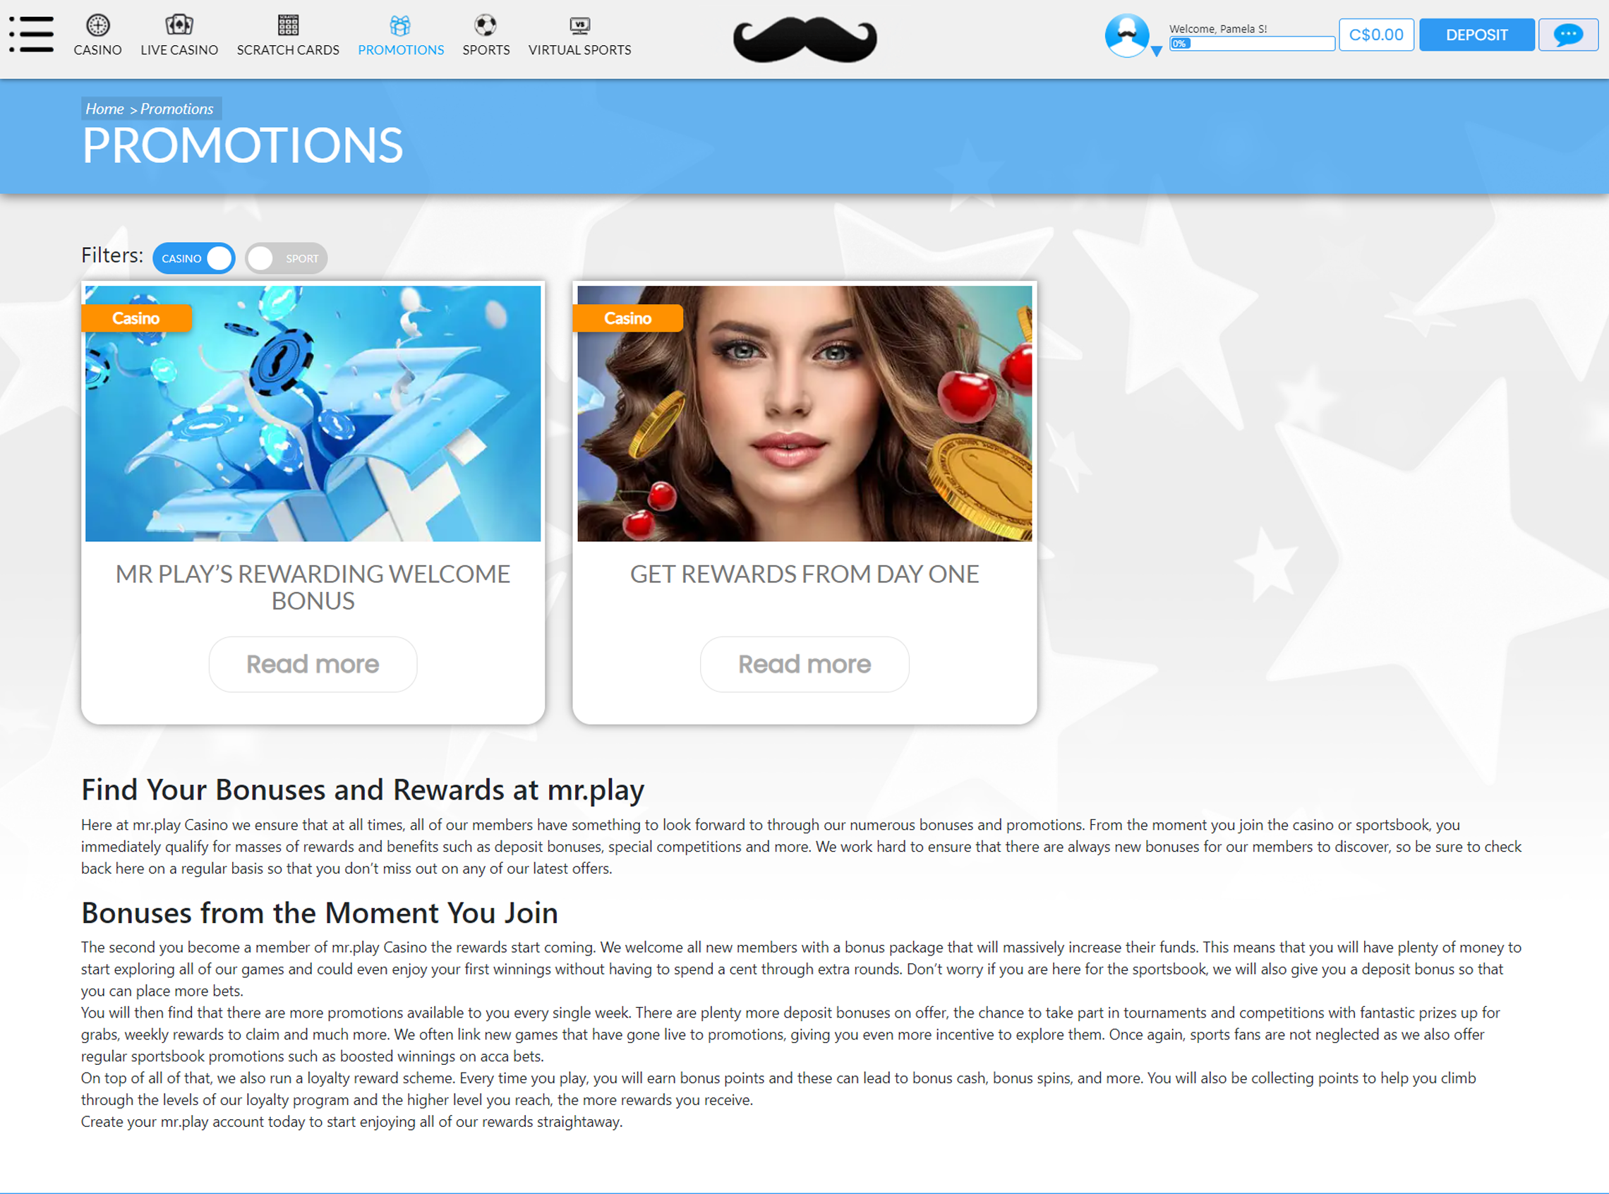Open the hamburger menu icon
The image size is (1609, 1194).
(31, 34)
